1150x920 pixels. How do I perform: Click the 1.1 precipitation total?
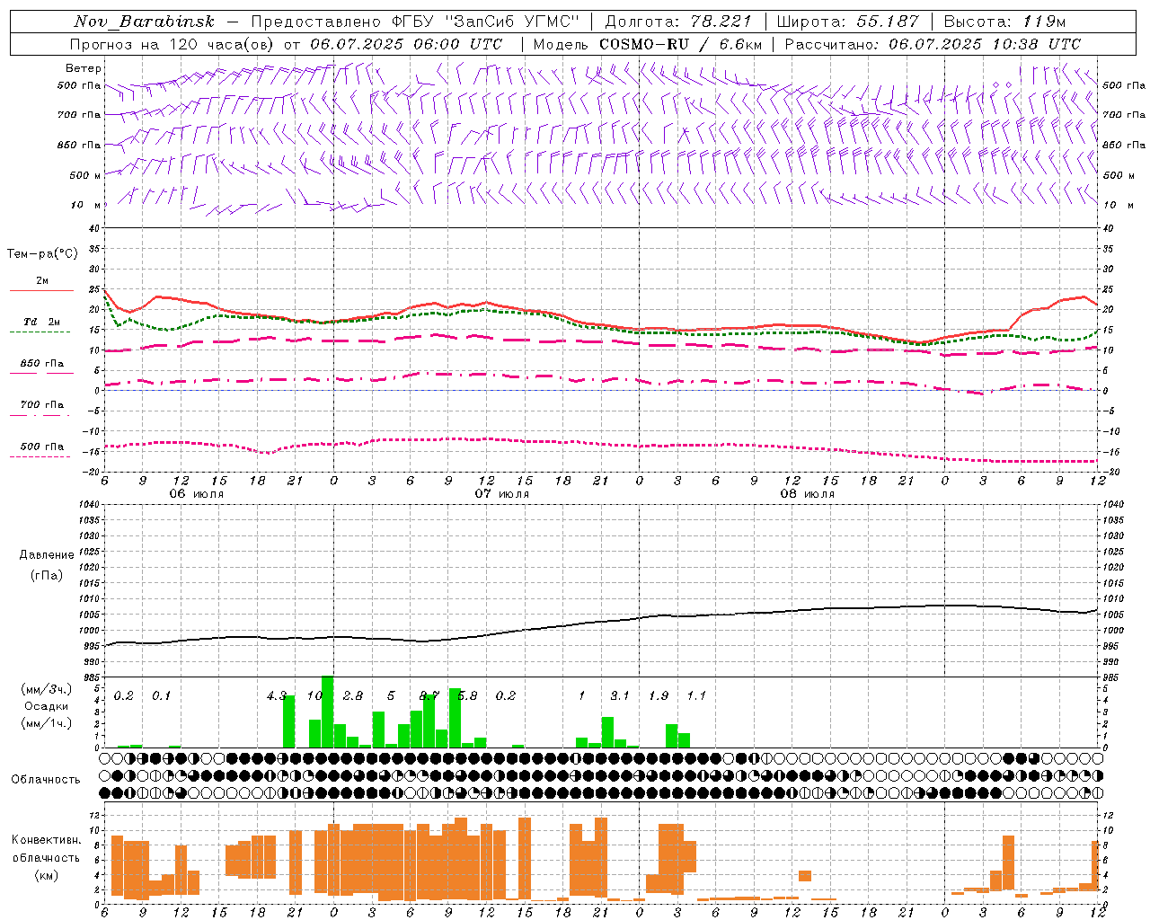point(696,696)
